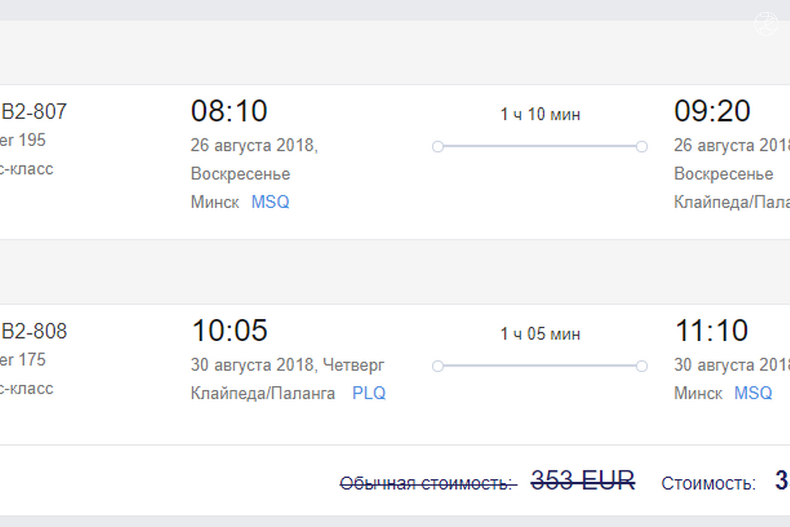The height and width of the screenshot is (527, 790).
Task: Click the 1 ч 05 мин duration label
Action: coord(540,334)
